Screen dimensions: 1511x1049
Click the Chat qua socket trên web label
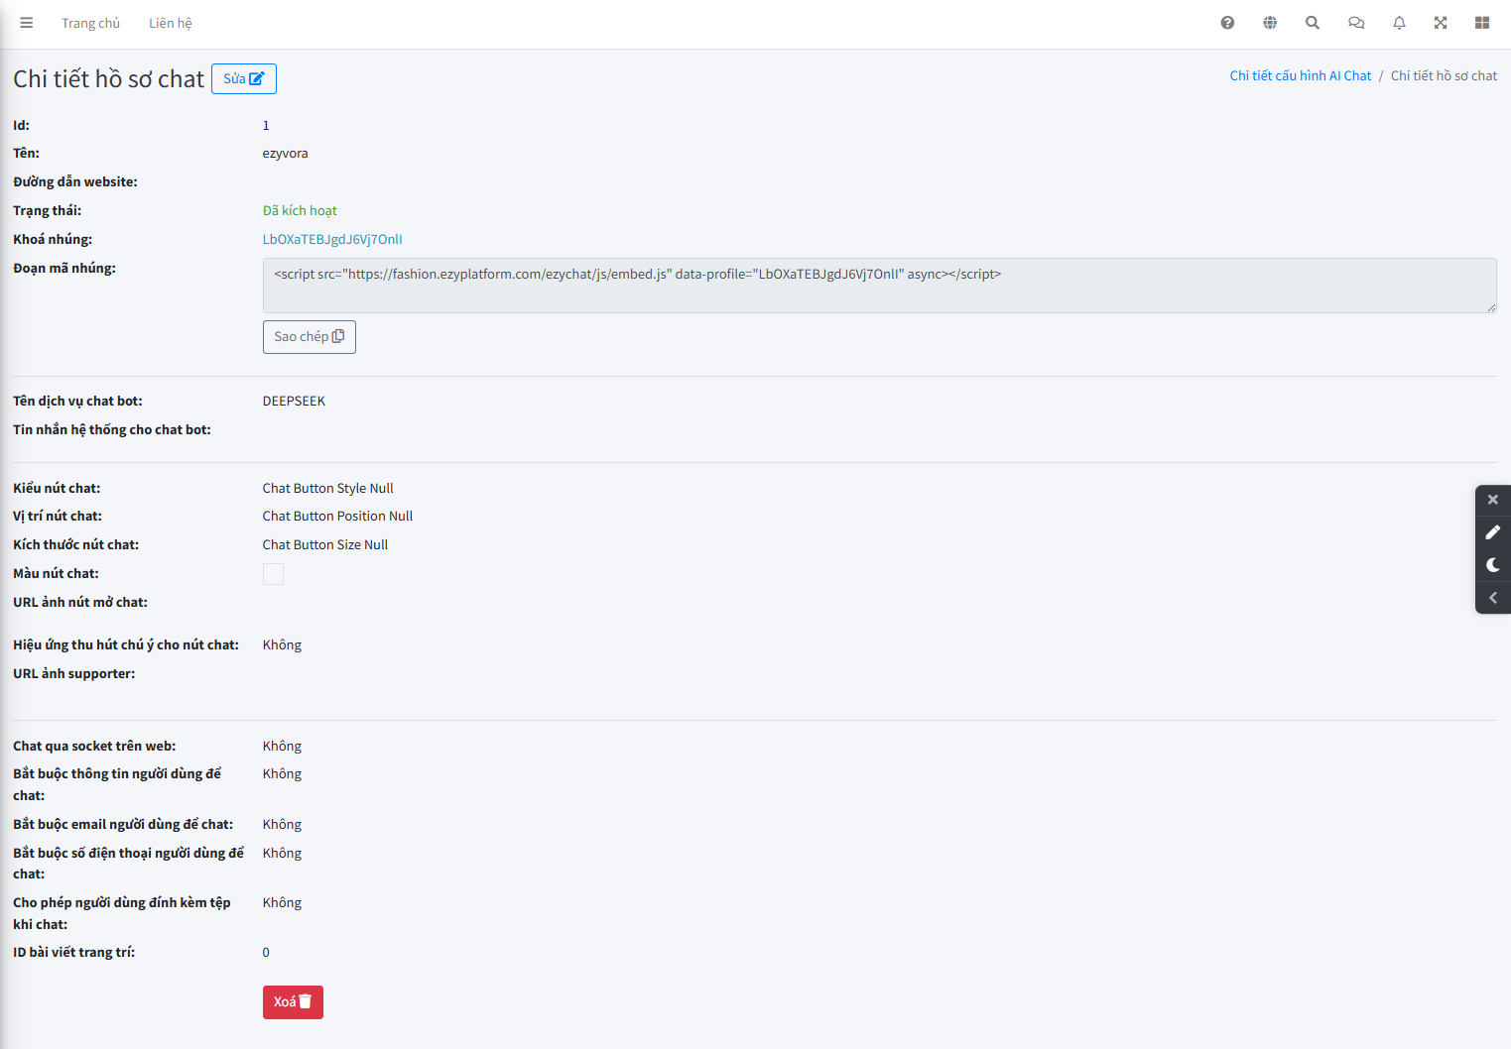click(94, 746)
